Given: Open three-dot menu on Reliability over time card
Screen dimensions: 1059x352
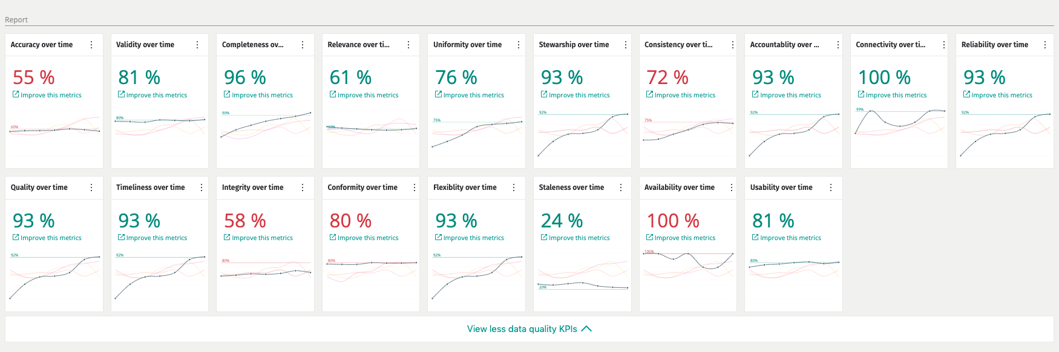Looking at the screenshot, I should [x=1045, y=45].
